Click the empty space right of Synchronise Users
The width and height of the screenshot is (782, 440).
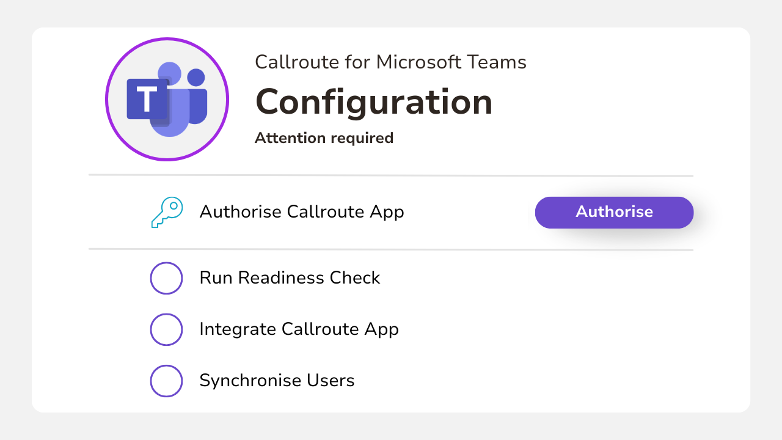(550, 381)
